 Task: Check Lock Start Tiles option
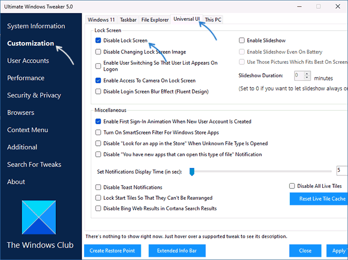[x=98, y=198]
